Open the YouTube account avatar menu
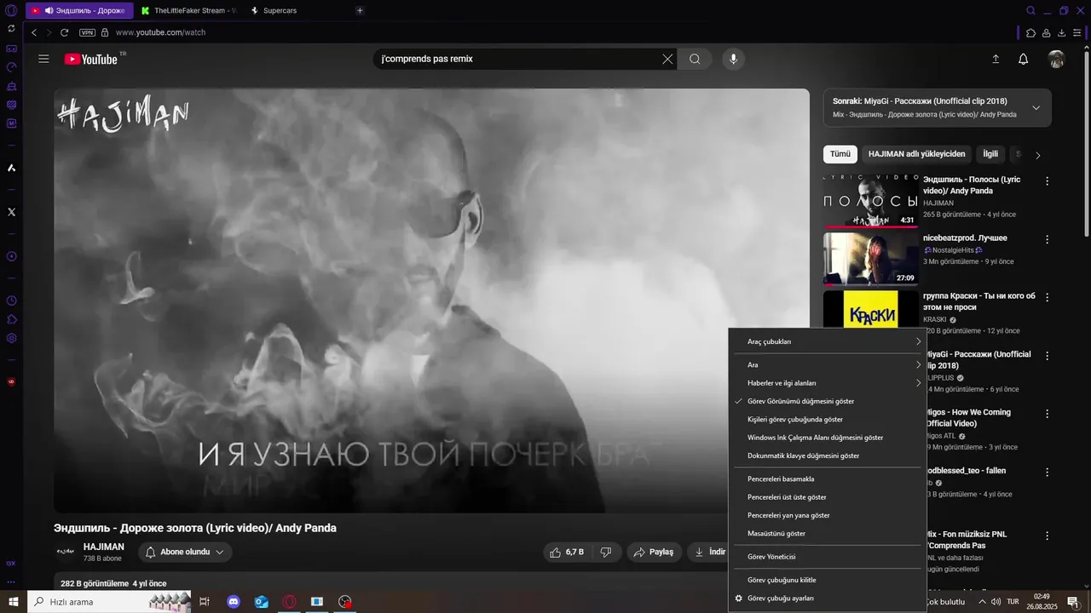 1056,59
